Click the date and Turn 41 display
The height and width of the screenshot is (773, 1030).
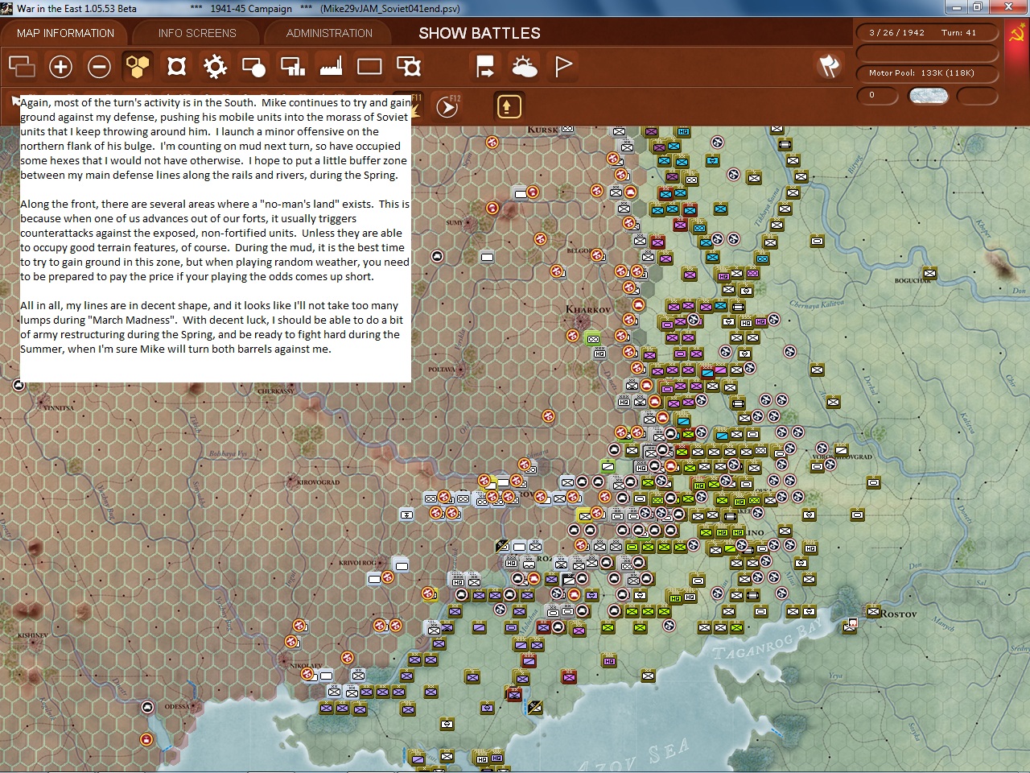[x=927, y=33]
